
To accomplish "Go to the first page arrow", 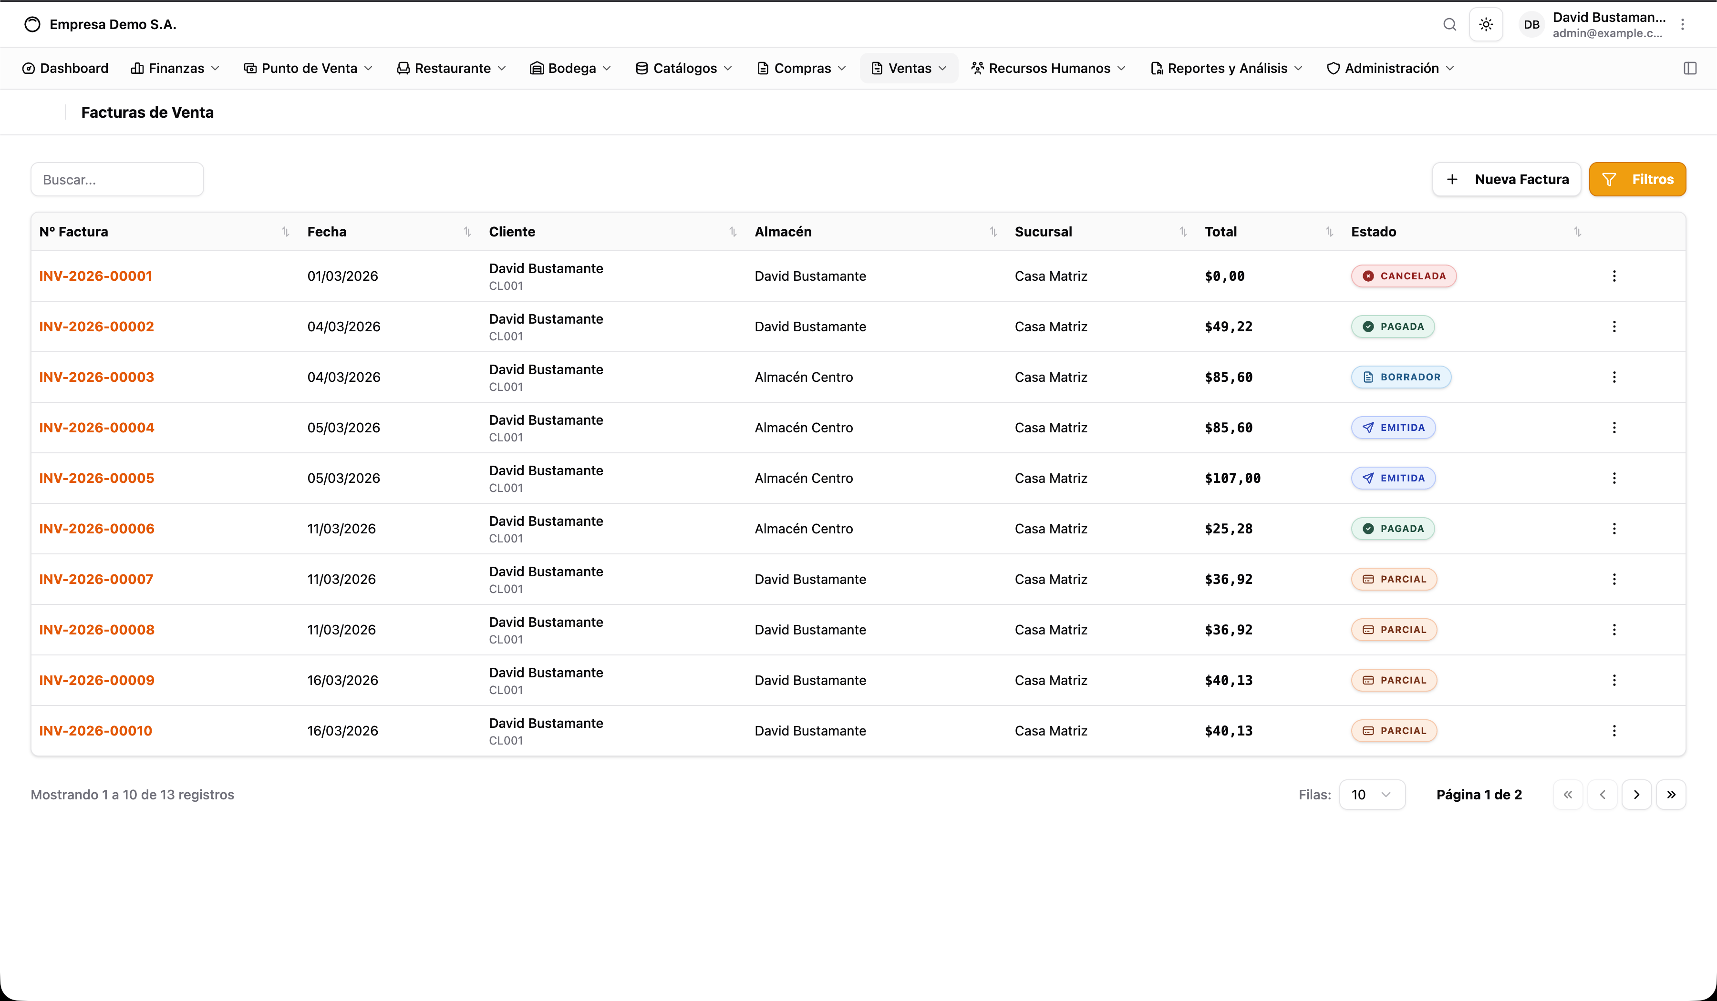I will [x=1568, y=795].
